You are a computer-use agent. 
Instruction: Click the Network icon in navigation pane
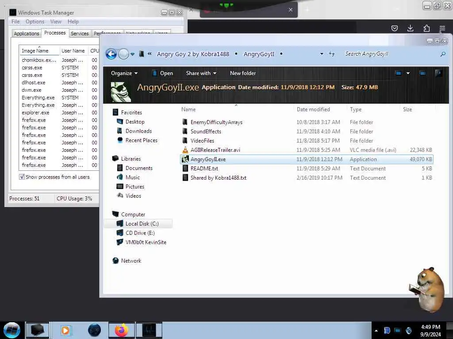[x=115, y=260]
